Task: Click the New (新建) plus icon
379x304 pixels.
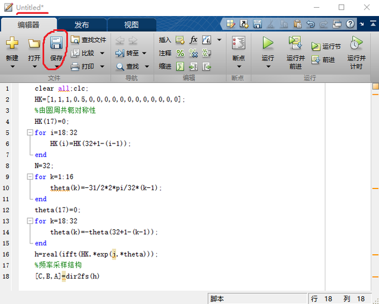Action: pos(12,43)
